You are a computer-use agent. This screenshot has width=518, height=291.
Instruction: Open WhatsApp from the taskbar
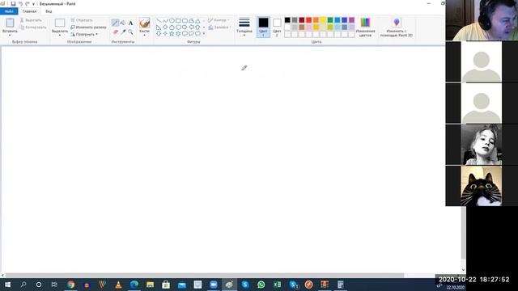click(261, 285)
